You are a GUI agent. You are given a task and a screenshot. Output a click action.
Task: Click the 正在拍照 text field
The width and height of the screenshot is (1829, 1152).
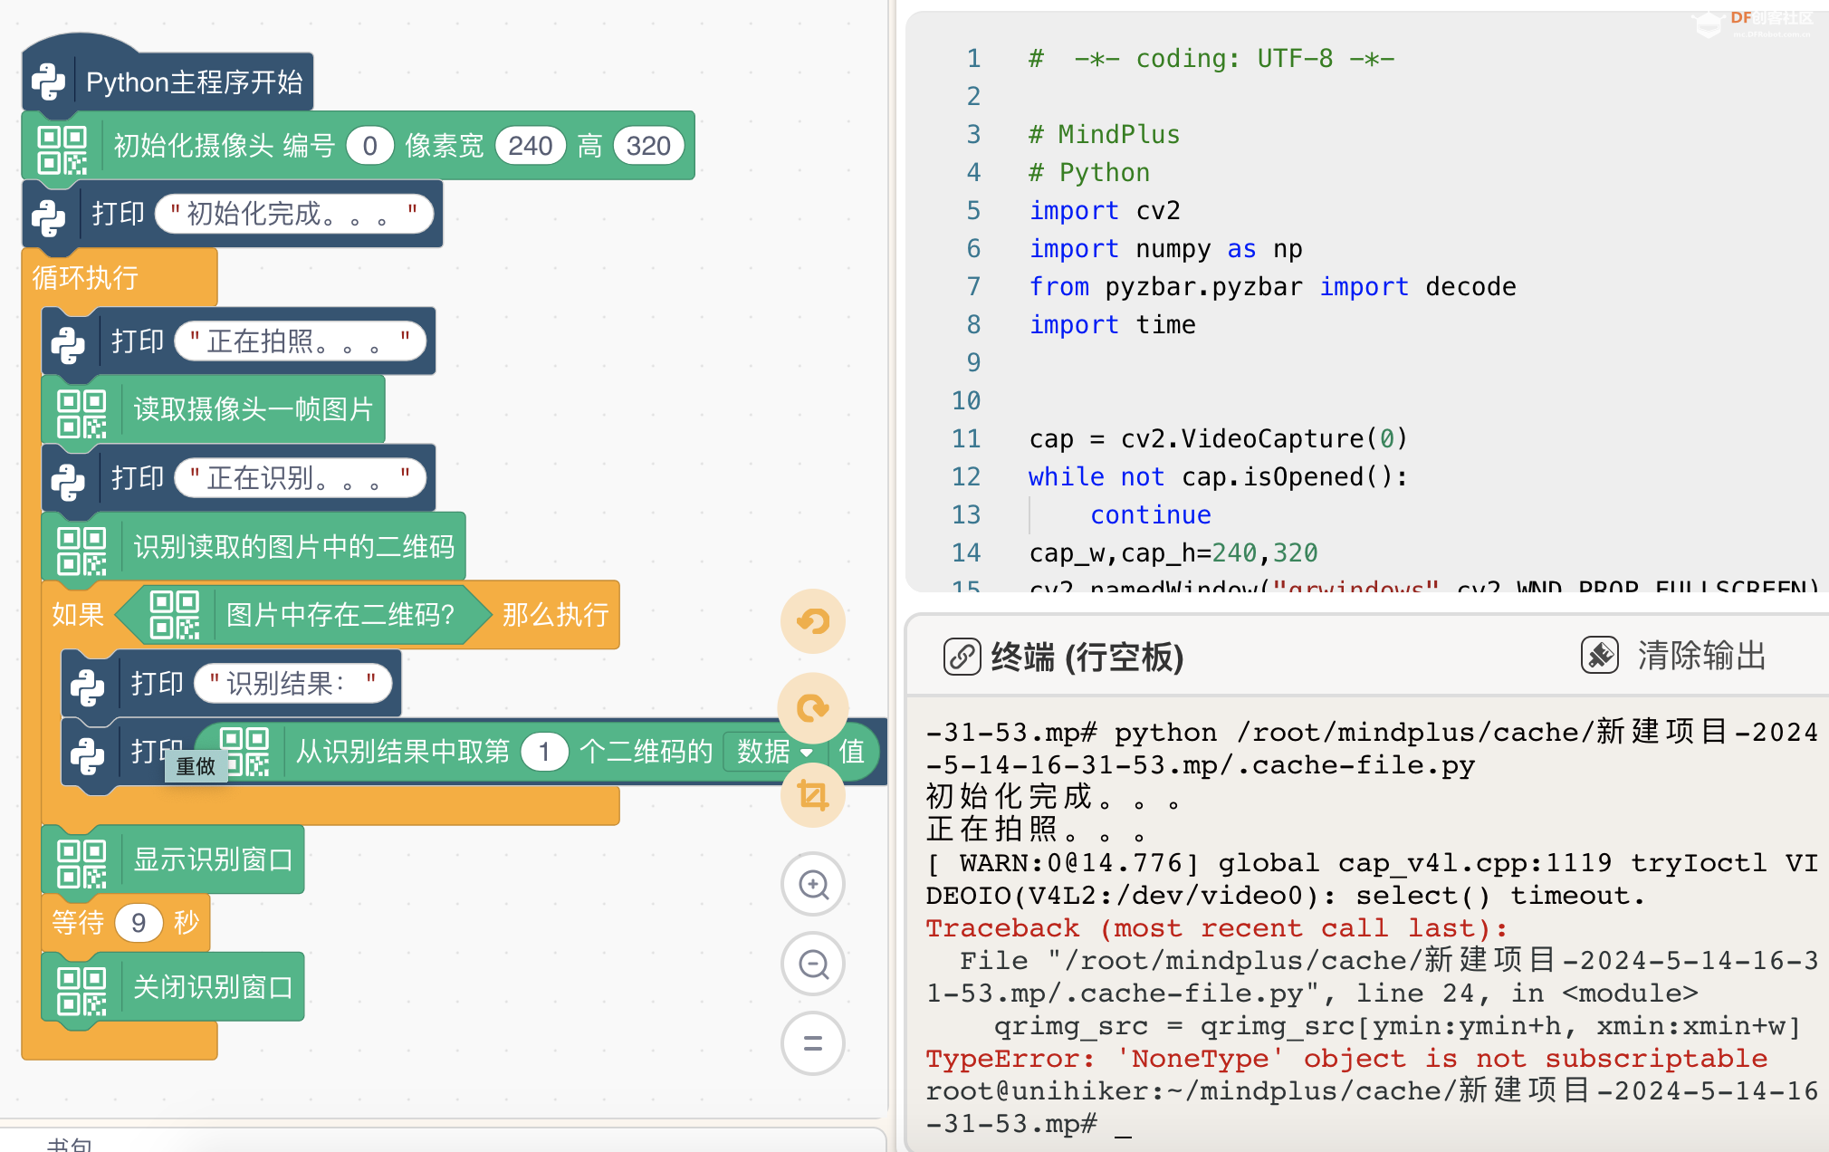(x=300, y=341)
